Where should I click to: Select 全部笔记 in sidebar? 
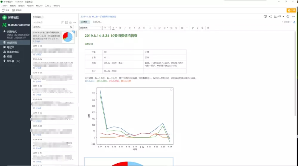[15, 43]
